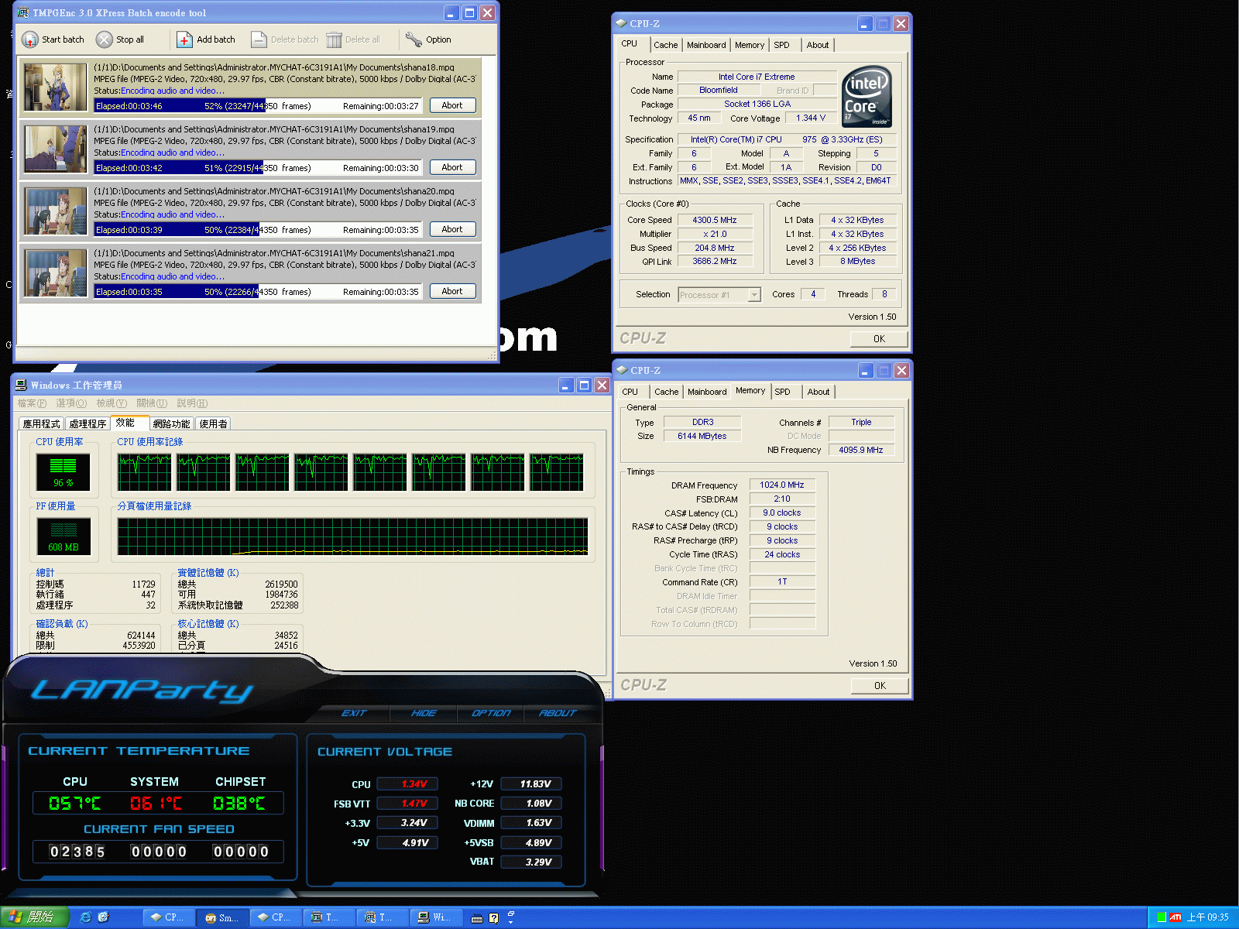Click OPTION in LANParty utility
This screenshot has height=929, width=1239.
491,713
